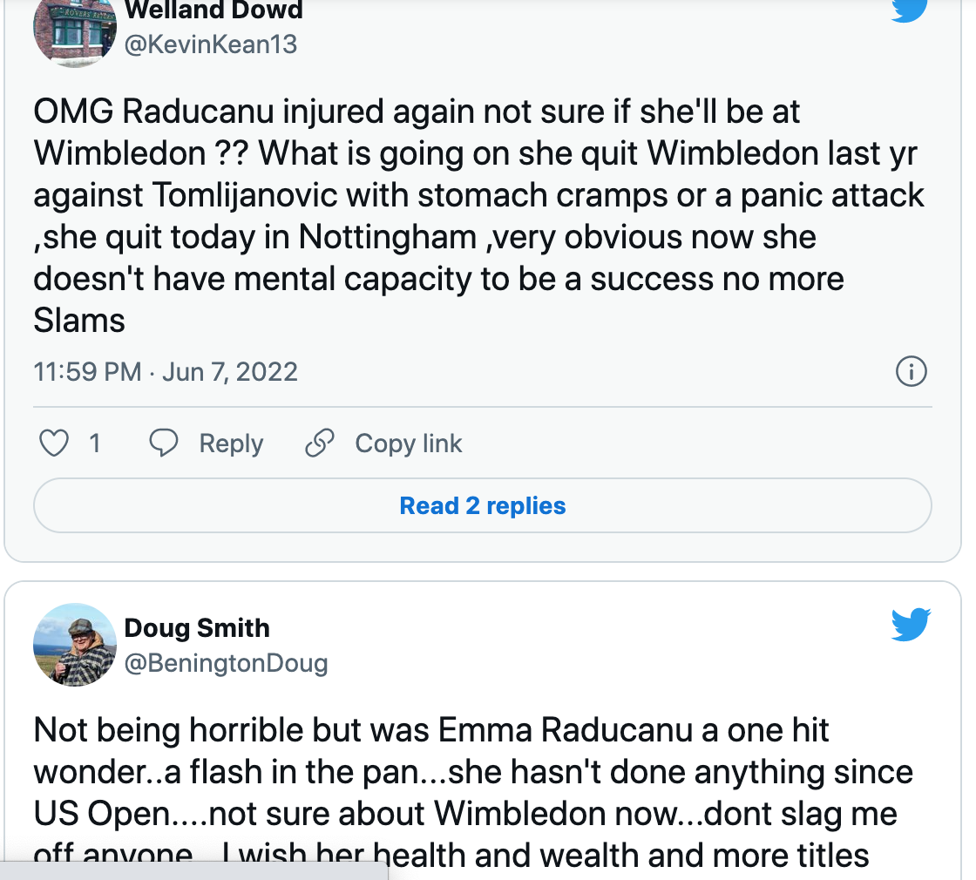976x880 pixels.
Task: Like Welland Dowd's tweet with the heart icon
Action: click(x=54, y=443)
